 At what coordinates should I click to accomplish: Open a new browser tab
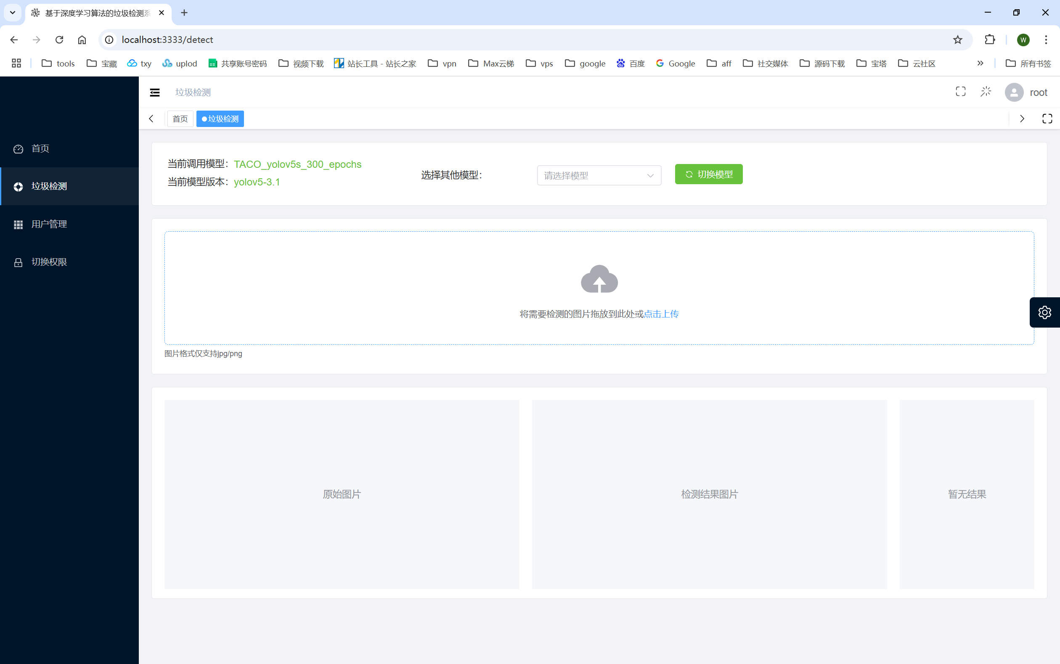click(x=184, y=13)
